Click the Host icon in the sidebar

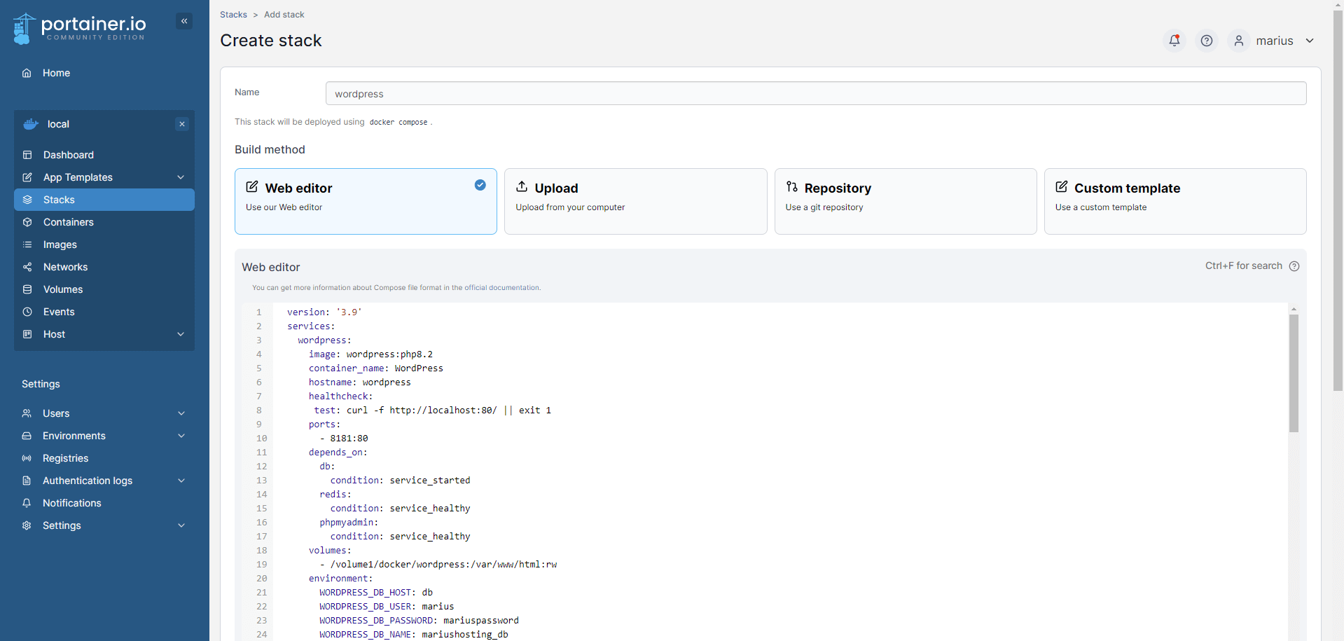pos(27,334)
